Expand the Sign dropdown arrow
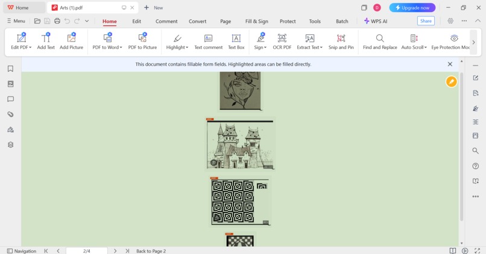 coord(265,48)
